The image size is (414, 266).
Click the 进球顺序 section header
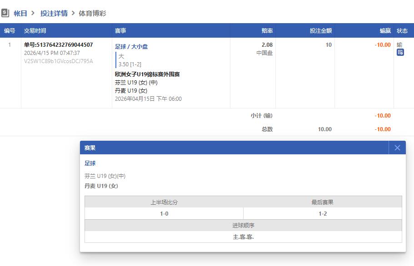pyautogui.click(x=243, y=225)
